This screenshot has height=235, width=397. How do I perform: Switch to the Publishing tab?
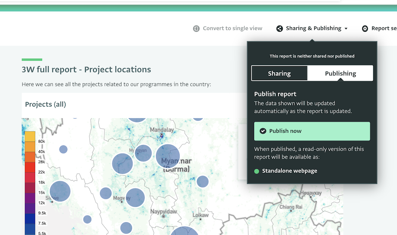tap(340, 73)
